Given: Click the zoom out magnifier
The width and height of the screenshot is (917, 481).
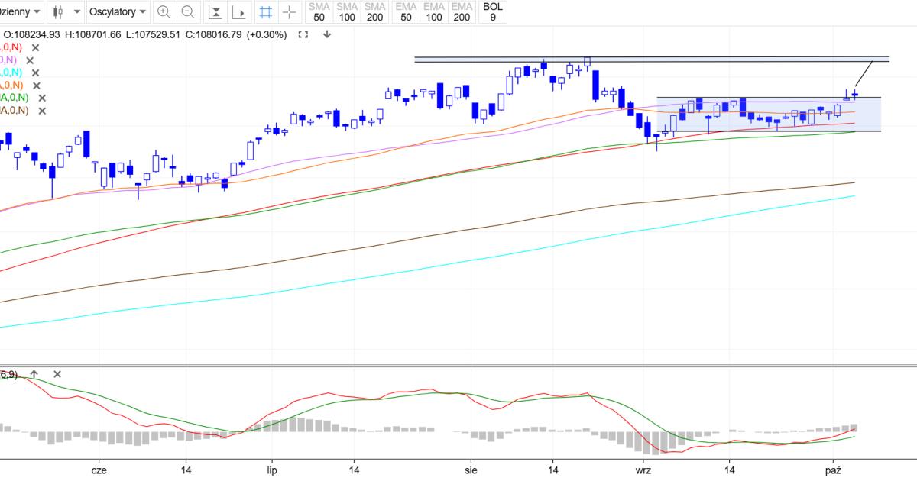Looking at the screenshot, I should (x=188, y=12).
